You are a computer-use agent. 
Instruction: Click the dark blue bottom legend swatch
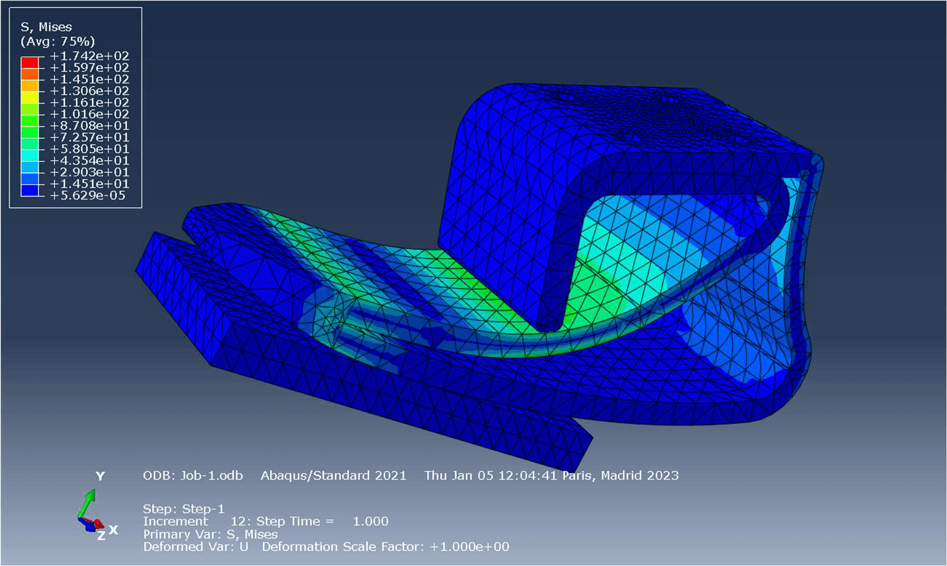click(30, 190)
